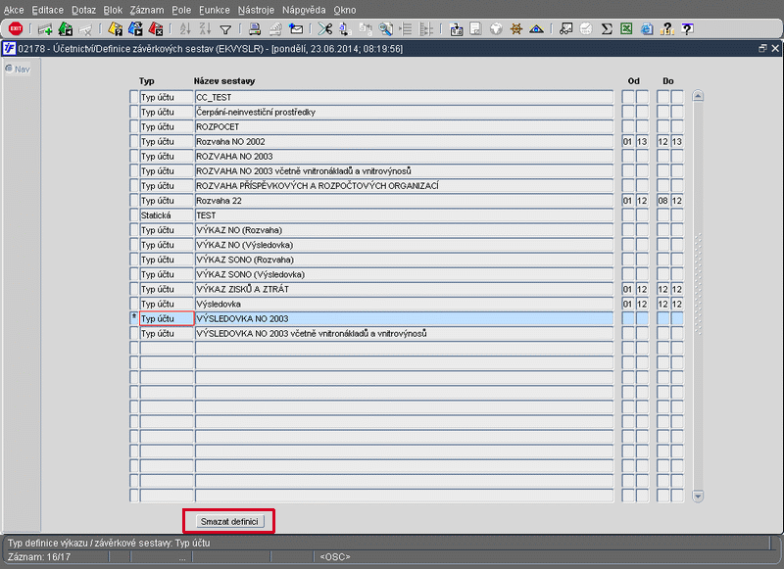Image resolution: width=784 pixels, height=569 pixels.
Task: Select the VÝKAZ ZISKŮ A ZTRÁT row
Action: click(404, 289)
